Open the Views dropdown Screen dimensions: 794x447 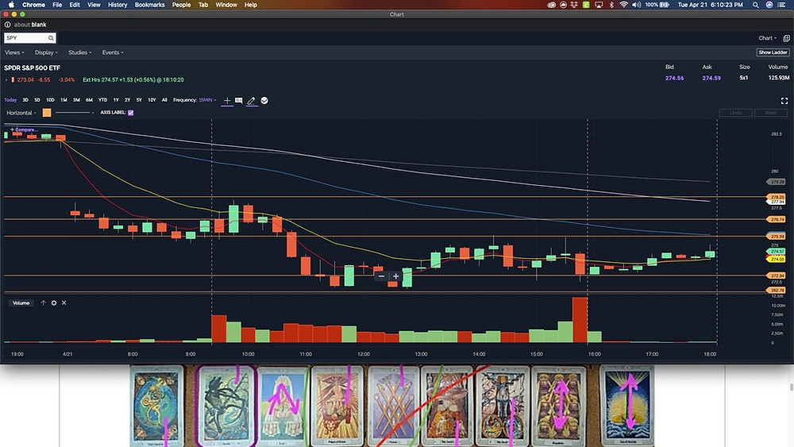coord(14,52)
